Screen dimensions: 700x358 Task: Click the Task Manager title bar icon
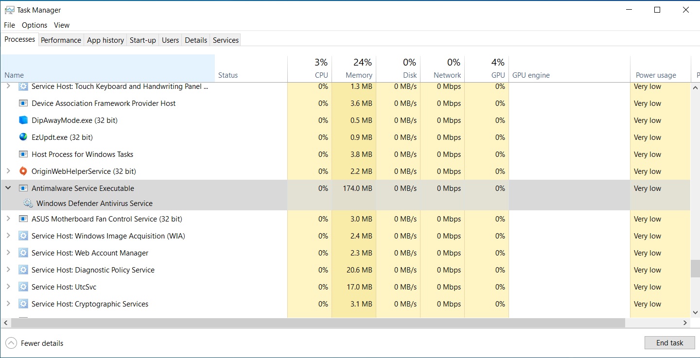point(9,10)
